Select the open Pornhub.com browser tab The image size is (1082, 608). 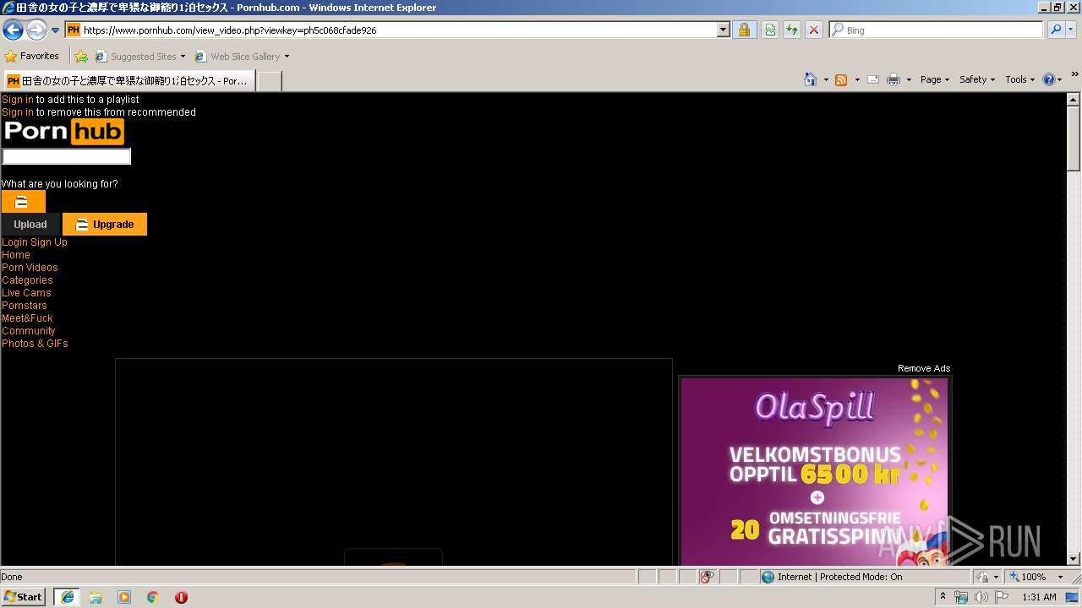[x=128, y=81]
